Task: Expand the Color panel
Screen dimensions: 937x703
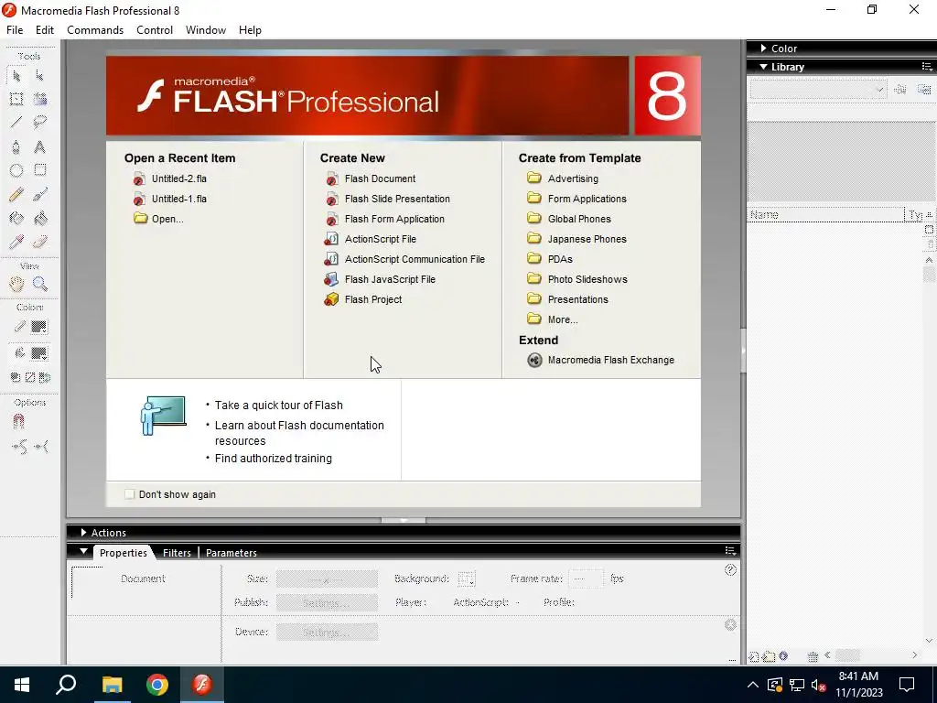Action: point(764,48)
